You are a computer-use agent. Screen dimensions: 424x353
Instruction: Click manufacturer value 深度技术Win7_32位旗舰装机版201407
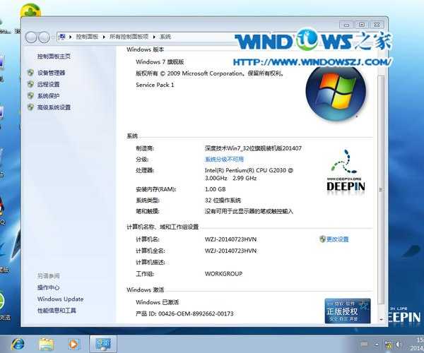coord(253,148)
